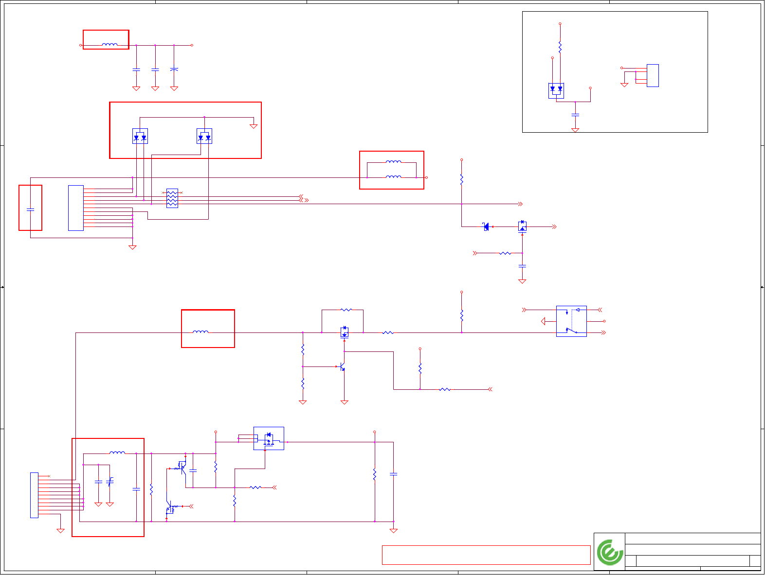Click the dual diode package in the top-right frame
The width and height of the screenshot is (765, 575).
pos(556,91)
